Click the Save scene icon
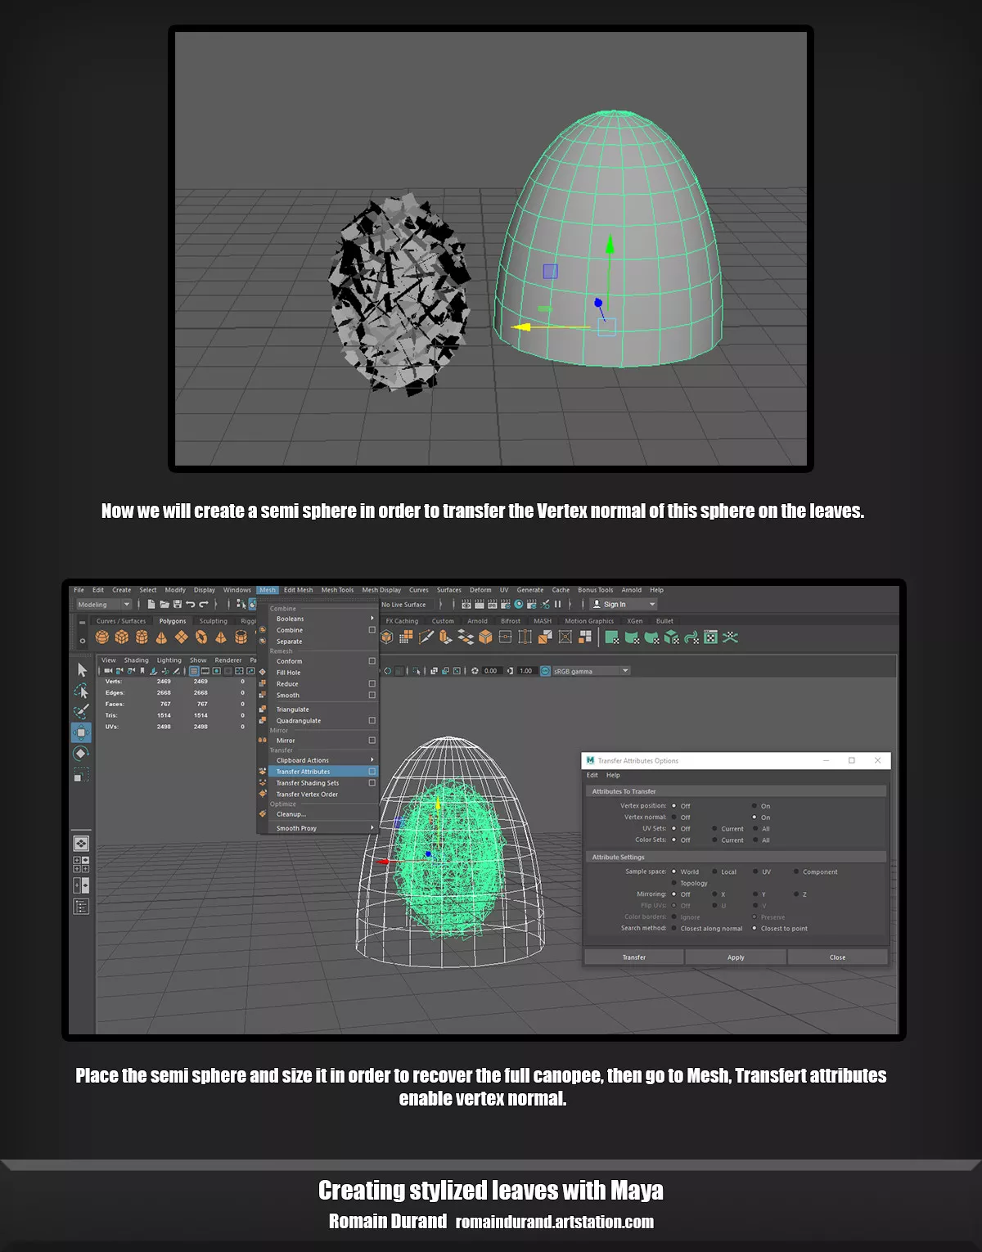The image size is (982, 1252). (177, 605)
